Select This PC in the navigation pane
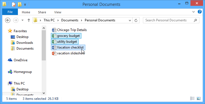The height and width of the screenshot is (104, 205). (19, 83)
